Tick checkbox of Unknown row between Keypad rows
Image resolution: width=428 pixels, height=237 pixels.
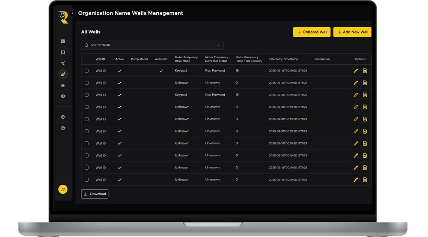tap(86, 83)
